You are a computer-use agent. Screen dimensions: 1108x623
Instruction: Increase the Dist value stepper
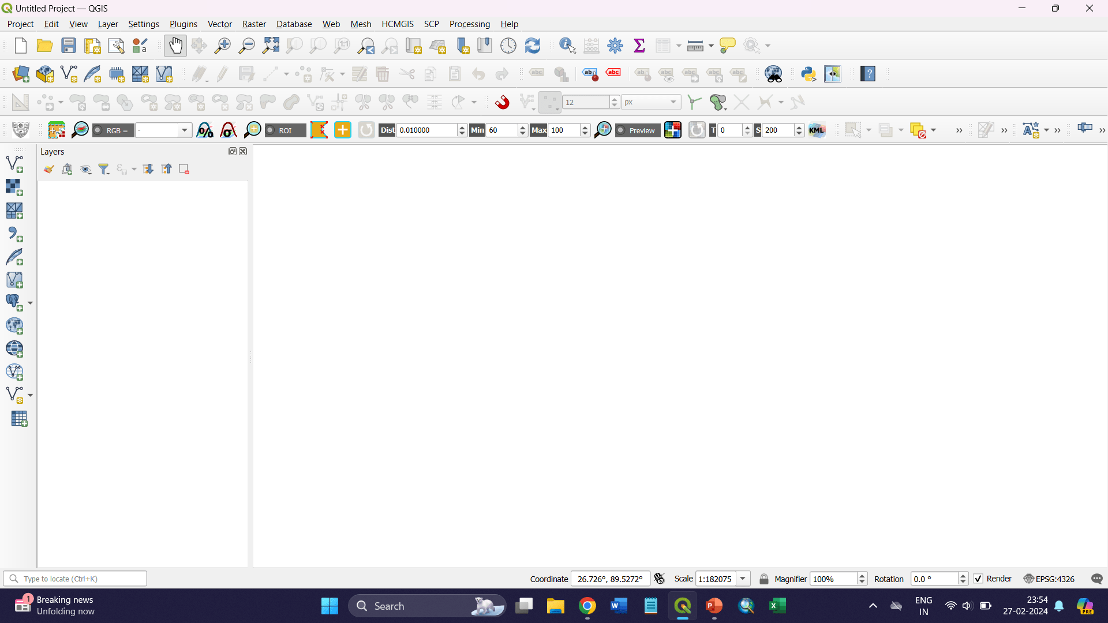462,127
